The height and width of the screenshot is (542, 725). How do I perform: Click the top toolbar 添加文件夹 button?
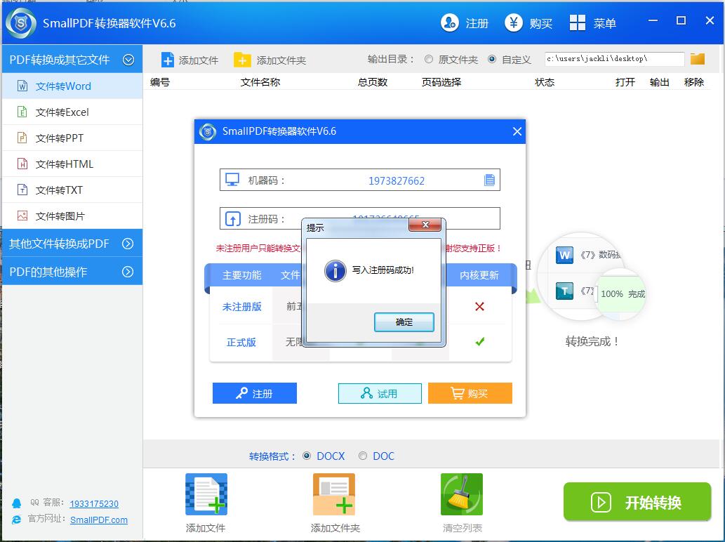[270, 60]
